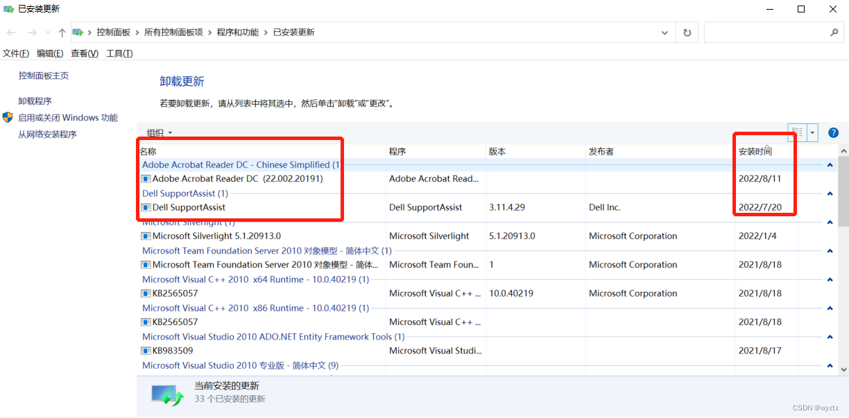Click the forward navigation arrow
This screenshot has height=418, width=849.
[x=32, y=33]
